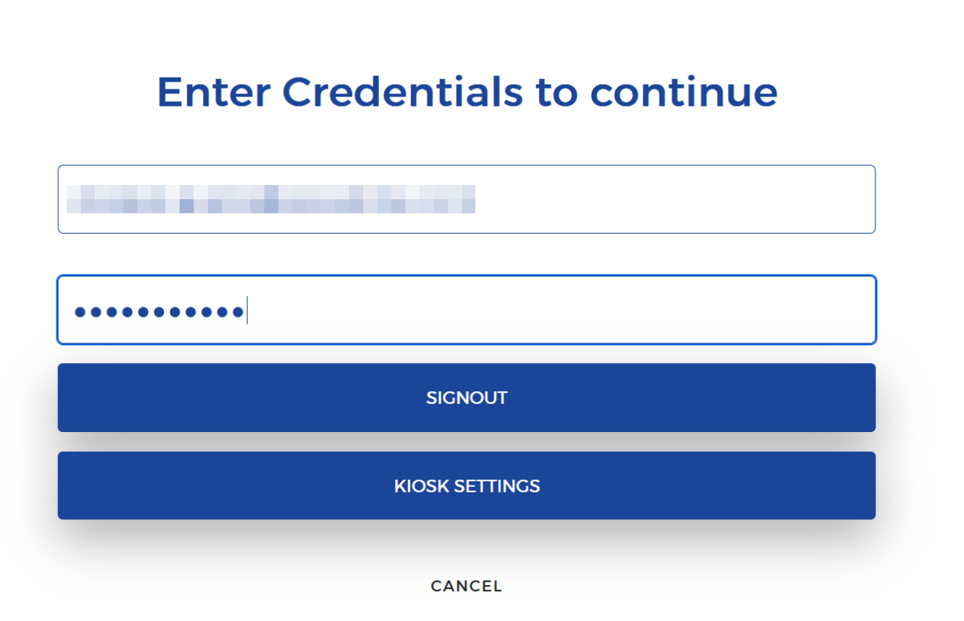Select the second credential input box

coord(466,310)
